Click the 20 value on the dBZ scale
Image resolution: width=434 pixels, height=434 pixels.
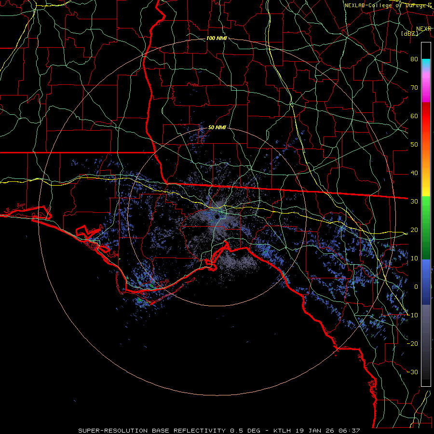click(x=414, y=230)
